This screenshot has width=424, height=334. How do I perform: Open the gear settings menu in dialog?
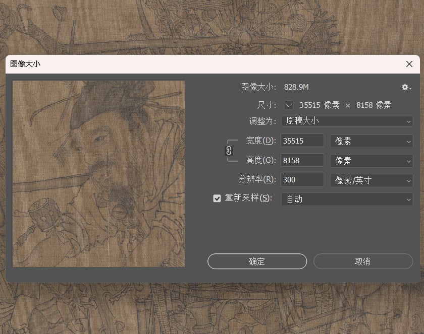[406, 87]
